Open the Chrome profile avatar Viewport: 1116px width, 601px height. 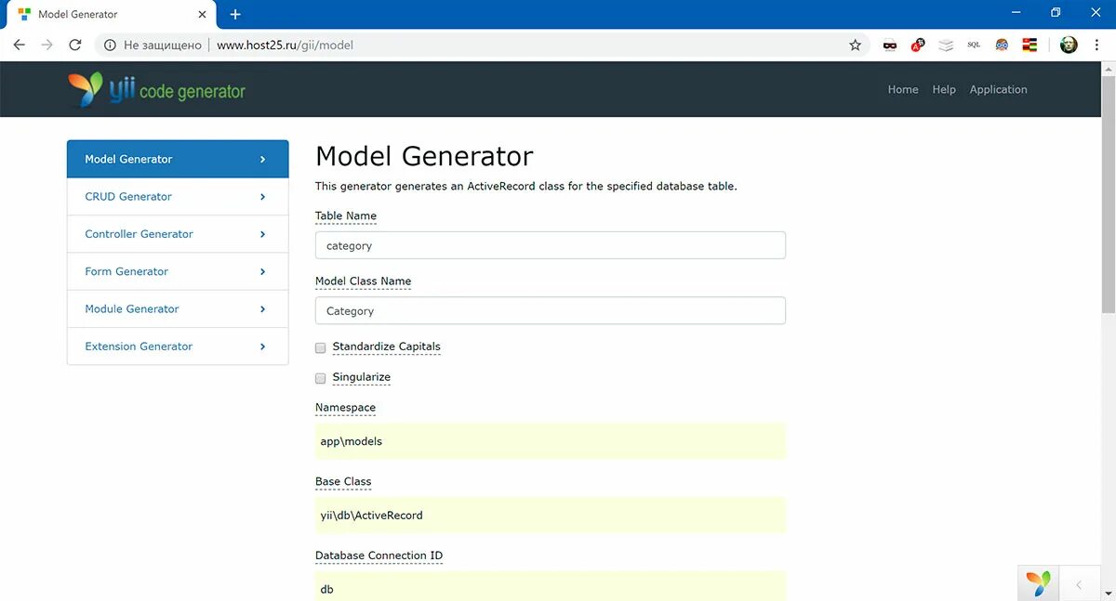1069,45
